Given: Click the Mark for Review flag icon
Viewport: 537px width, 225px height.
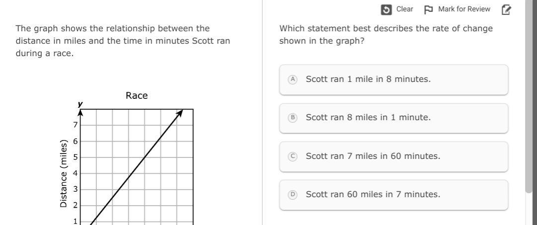Looking at the screenshot, I should click(x=428, y=9).
